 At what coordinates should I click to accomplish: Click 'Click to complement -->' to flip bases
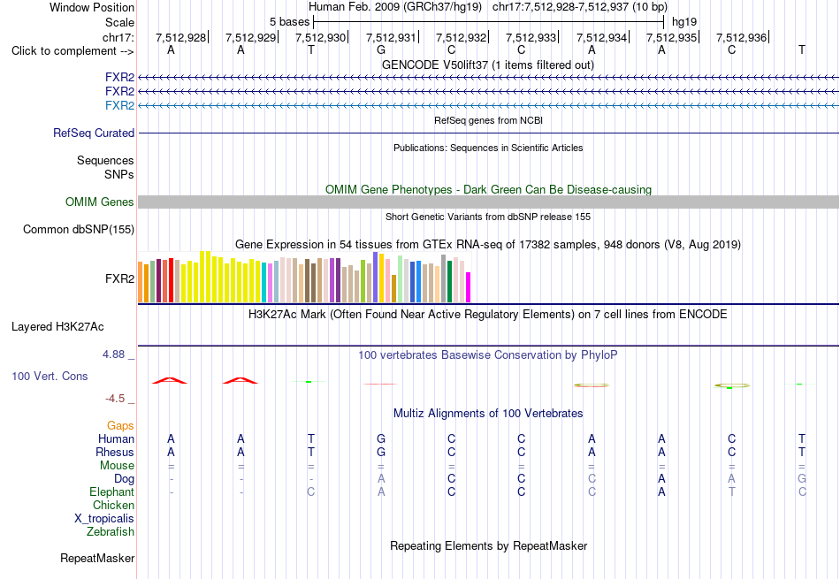[73, 51]
